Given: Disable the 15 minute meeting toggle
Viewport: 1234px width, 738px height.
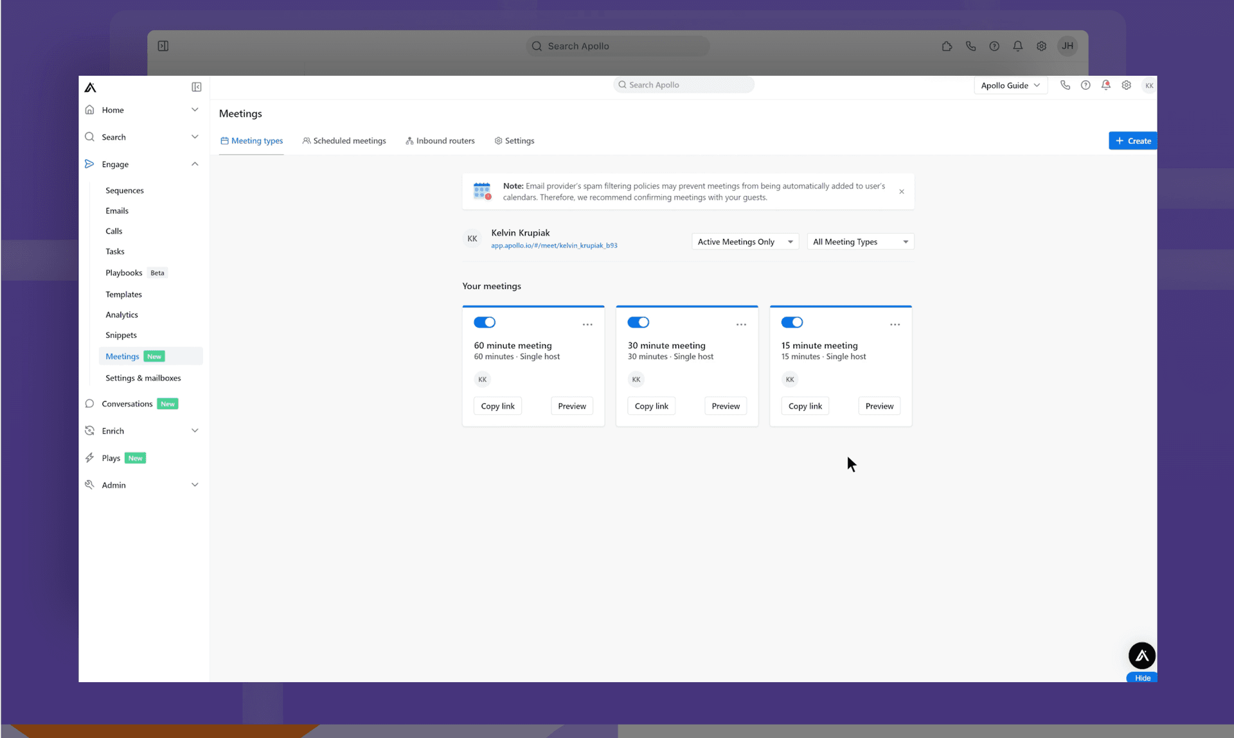Looking at the screenshot, I should (792, 322).
